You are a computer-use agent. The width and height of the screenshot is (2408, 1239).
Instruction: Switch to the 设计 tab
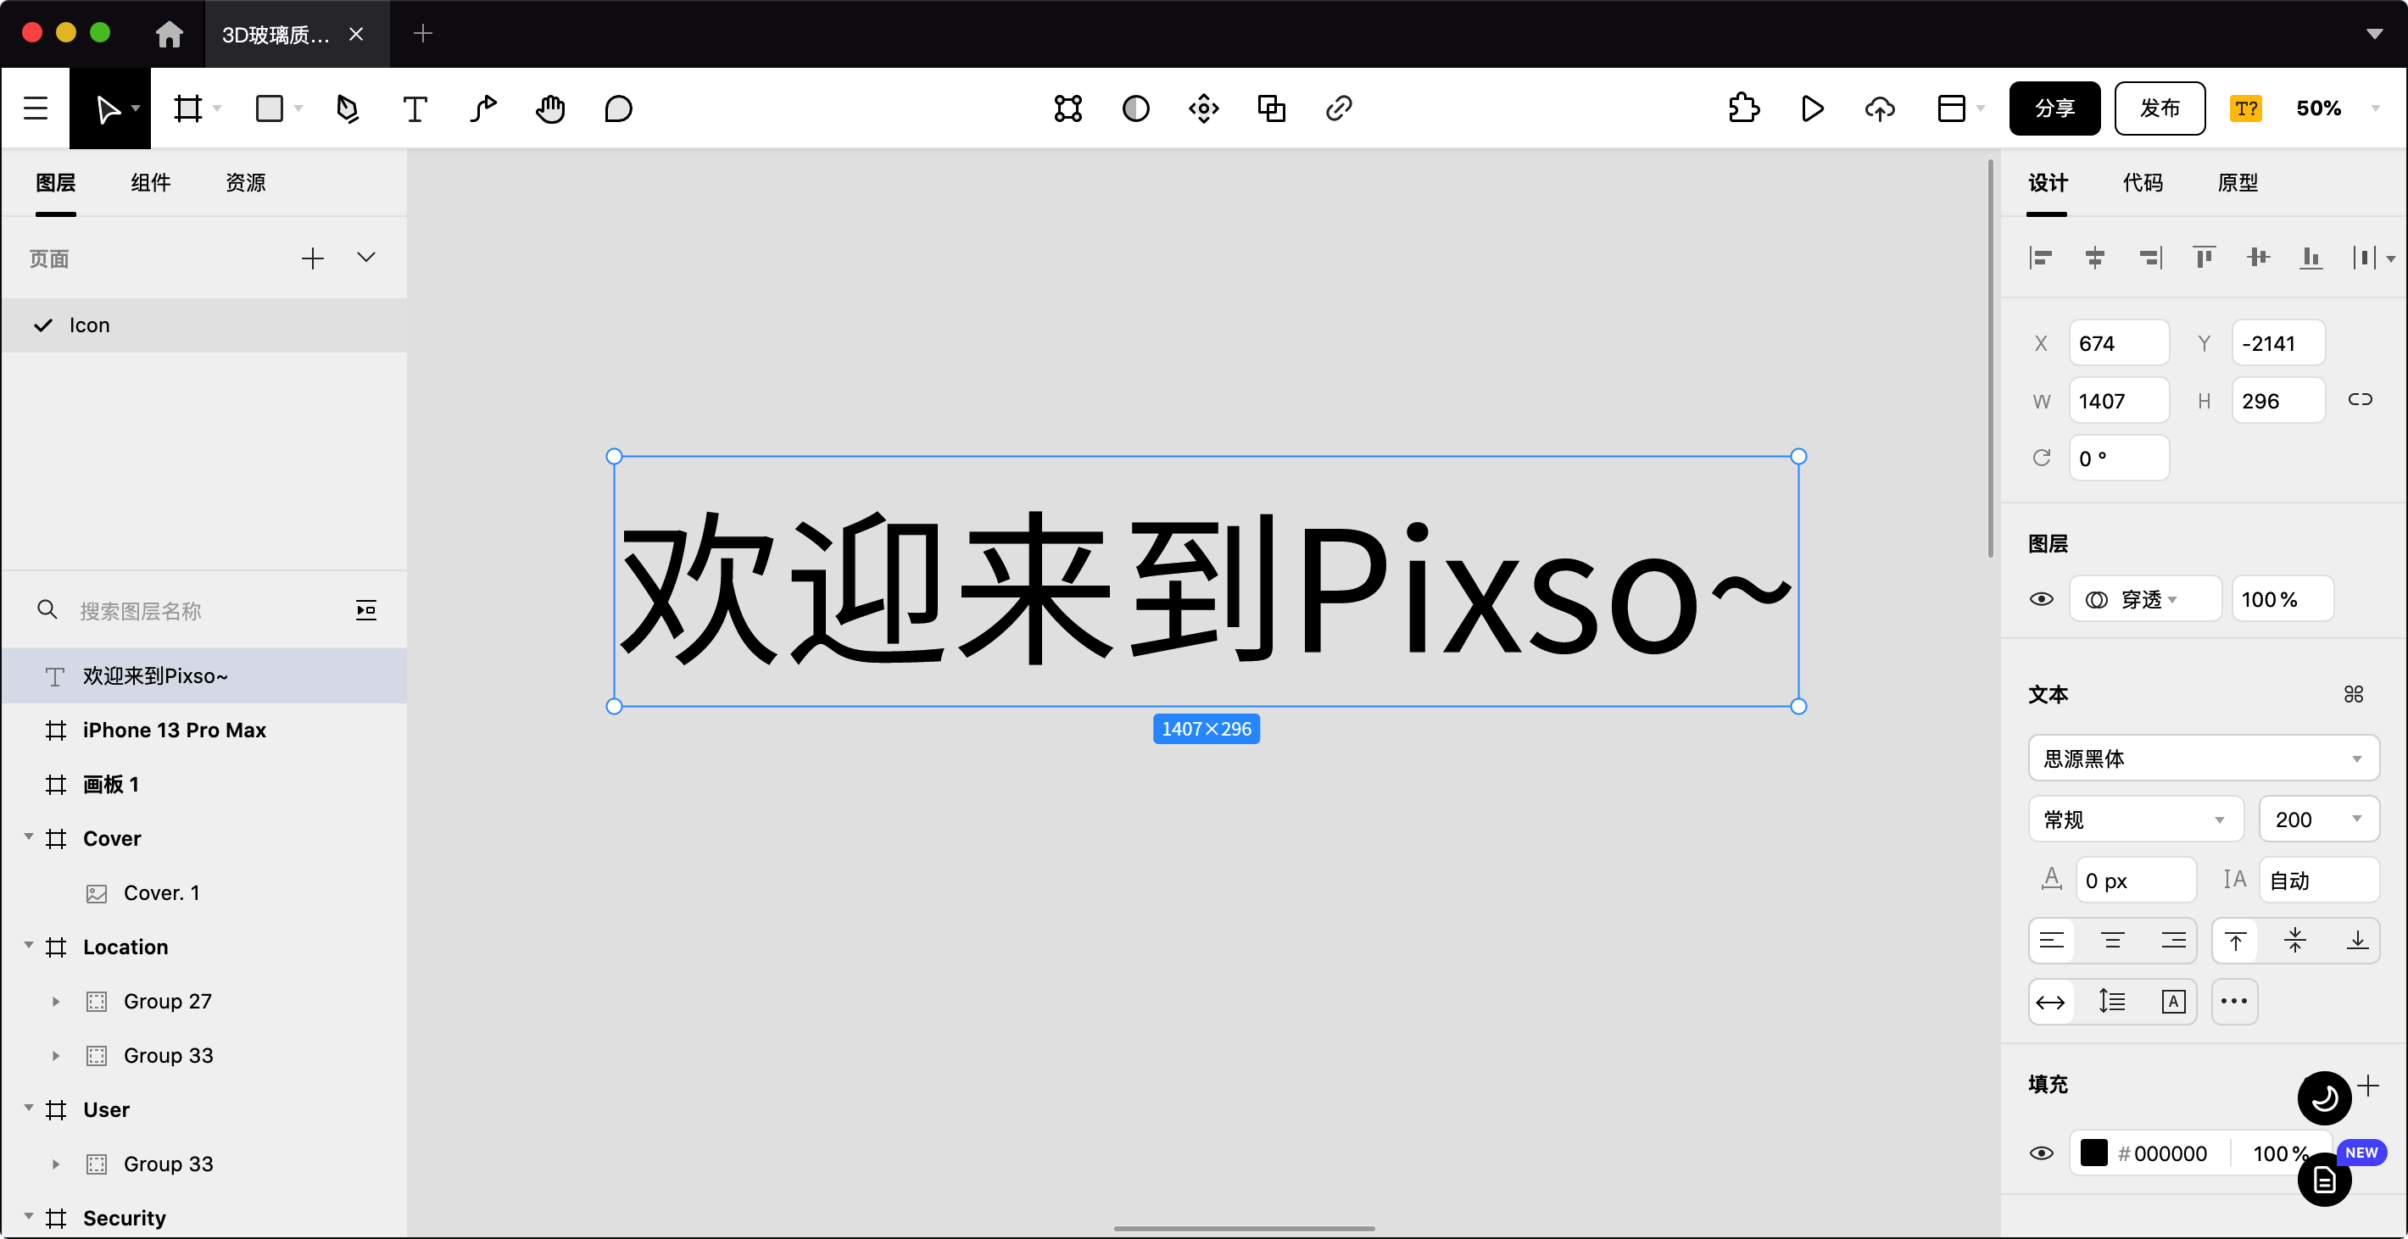coord(2047,183)
